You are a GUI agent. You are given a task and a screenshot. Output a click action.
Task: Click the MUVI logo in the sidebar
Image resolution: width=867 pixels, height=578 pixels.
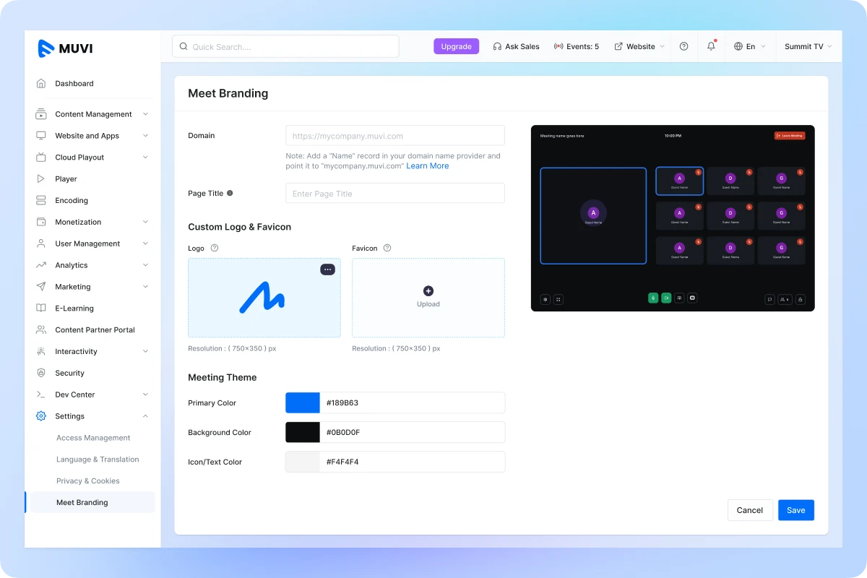tap(65, 48)
